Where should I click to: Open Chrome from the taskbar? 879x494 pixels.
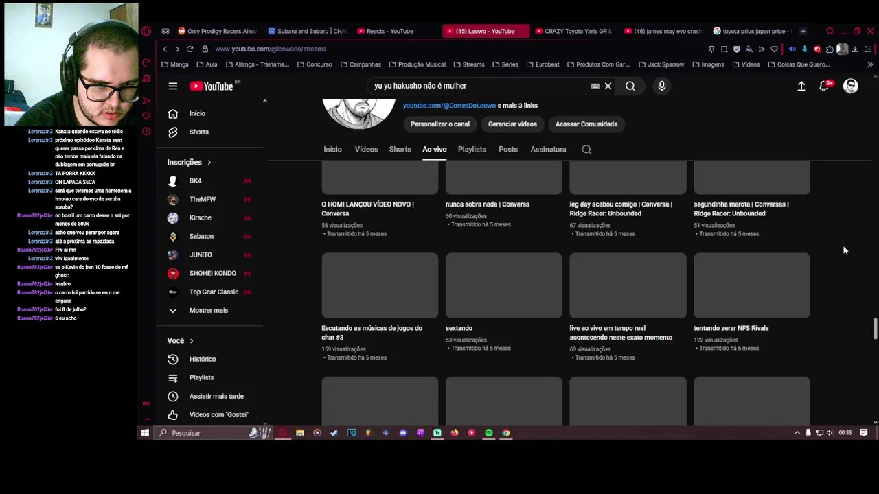click(x=506, y=433)
